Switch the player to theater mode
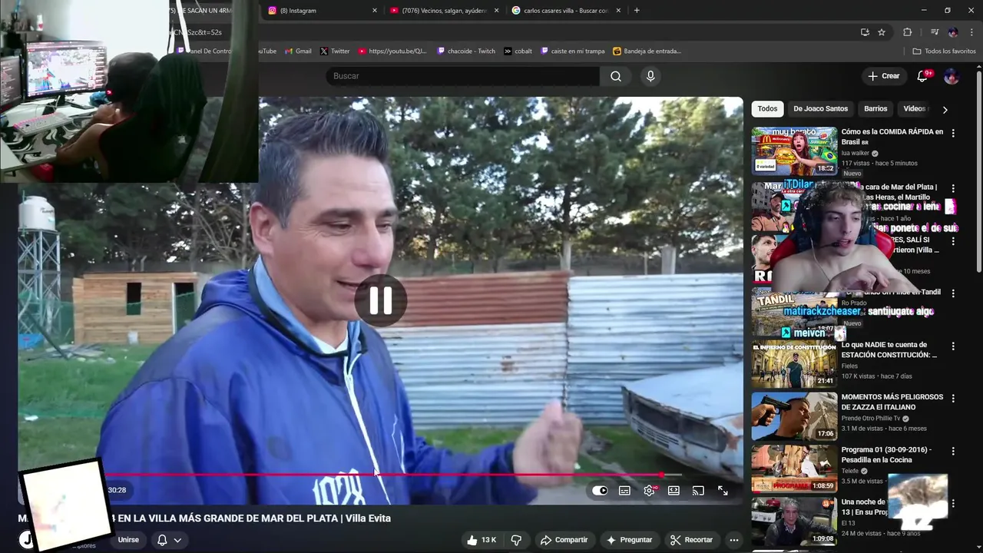 pos(674,491)
